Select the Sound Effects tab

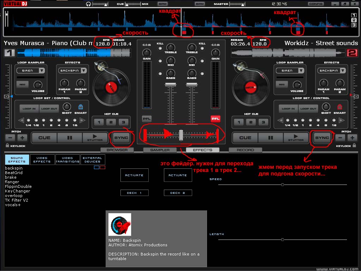17,160
